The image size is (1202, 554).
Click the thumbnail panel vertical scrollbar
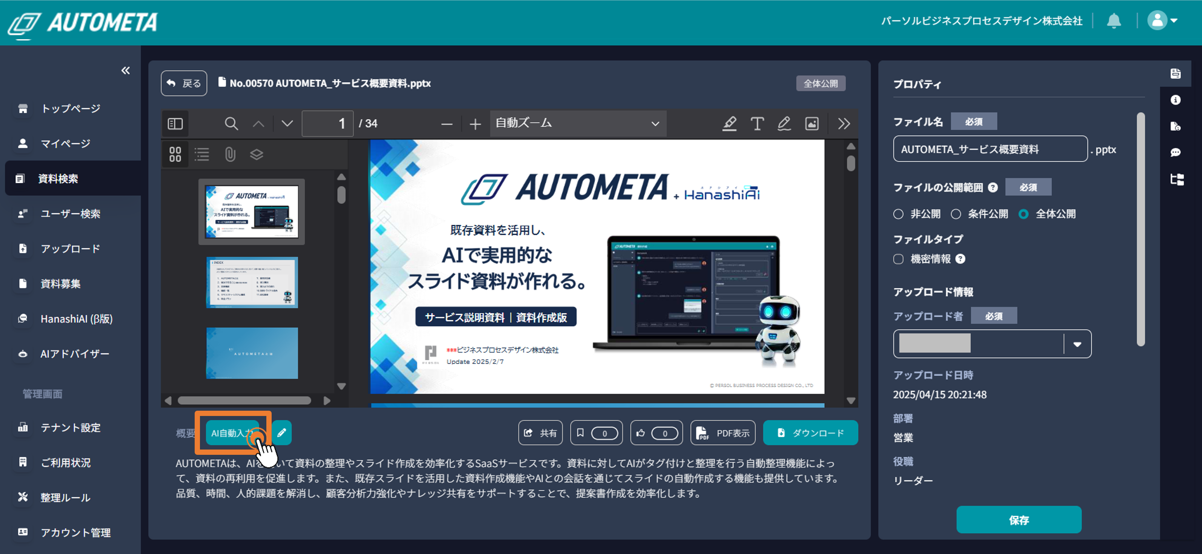coord(341,195)
